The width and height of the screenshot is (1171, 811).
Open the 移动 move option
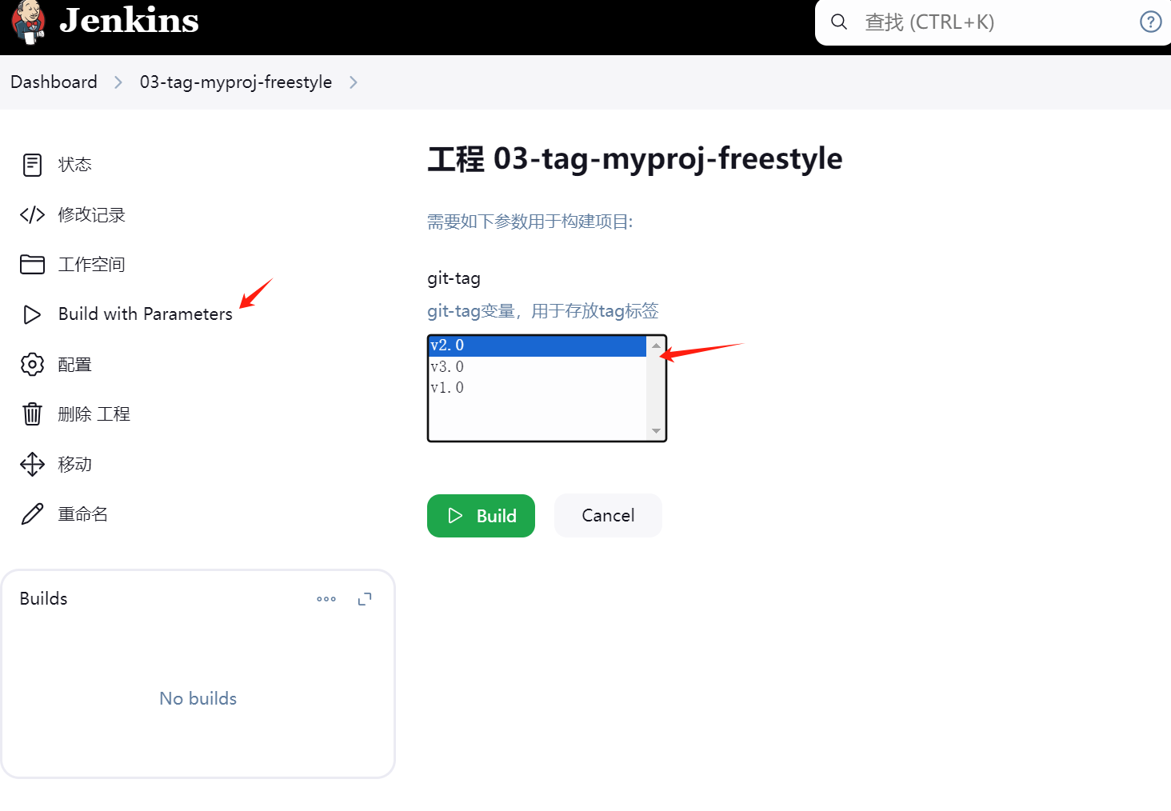tap(75, 464)
